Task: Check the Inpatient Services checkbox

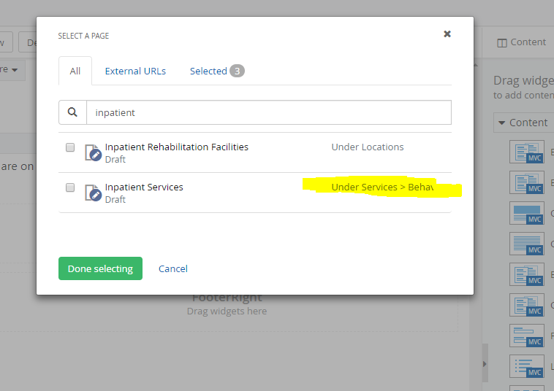Action: tap(70, 187)
